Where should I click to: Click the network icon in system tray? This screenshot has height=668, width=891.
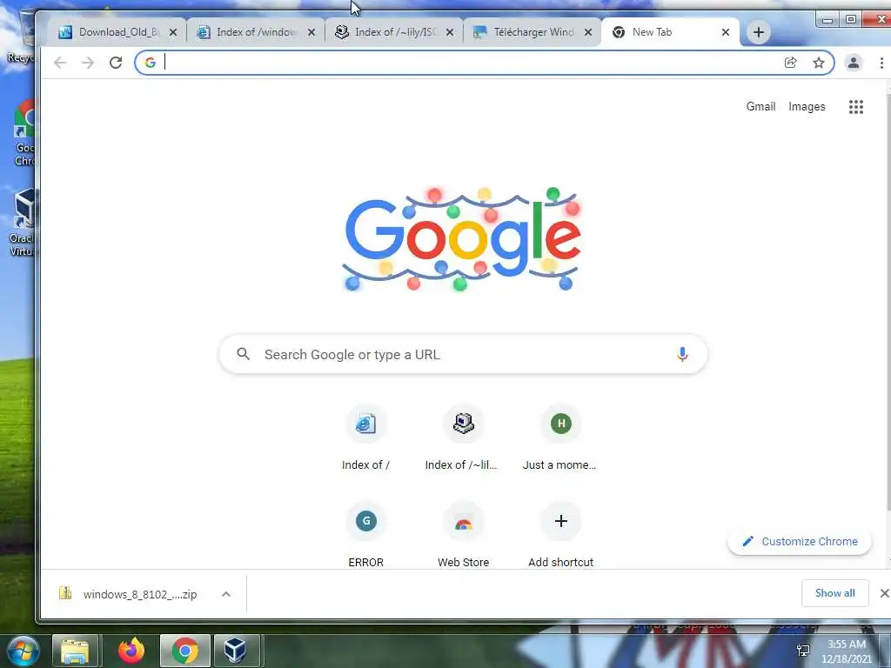[x=803, y=651]
